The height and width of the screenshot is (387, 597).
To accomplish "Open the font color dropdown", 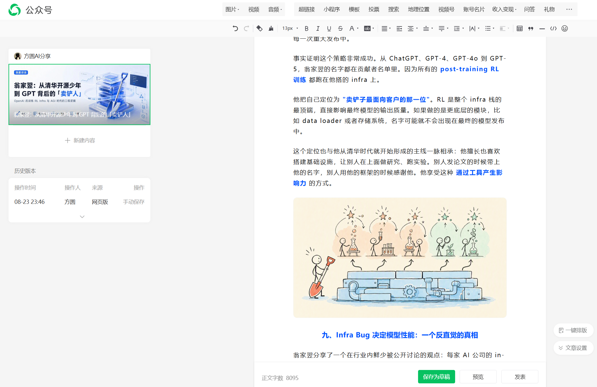I will (x=354, y=28).
